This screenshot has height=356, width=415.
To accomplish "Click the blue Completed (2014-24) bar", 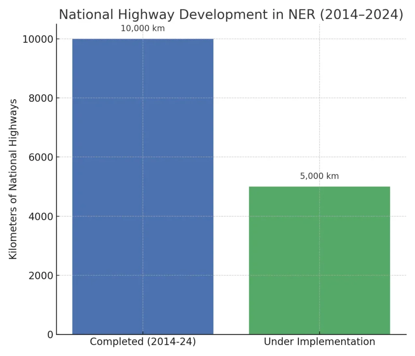I will (143, 187).
